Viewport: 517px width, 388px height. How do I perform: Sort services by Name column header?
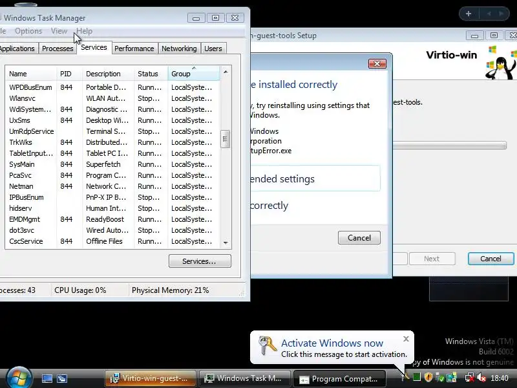point(30,74)
